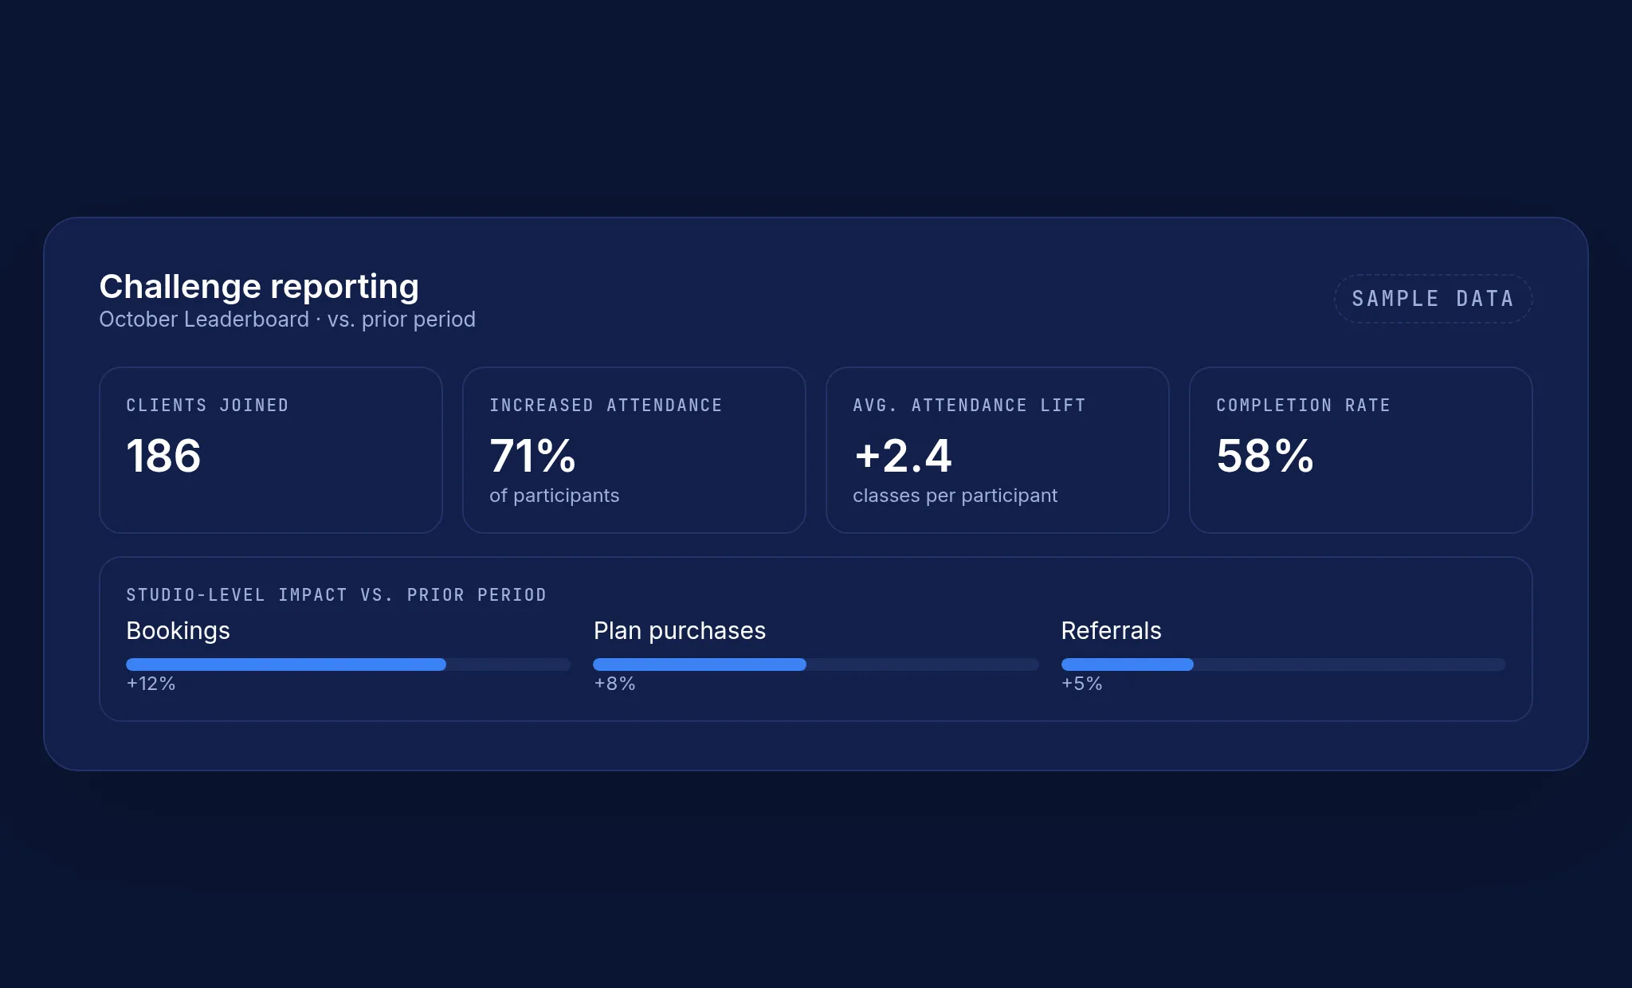This screenshot has width=1632, height=988.
Task: Click 'classes per participant' caption
Action: pos(955,496)
